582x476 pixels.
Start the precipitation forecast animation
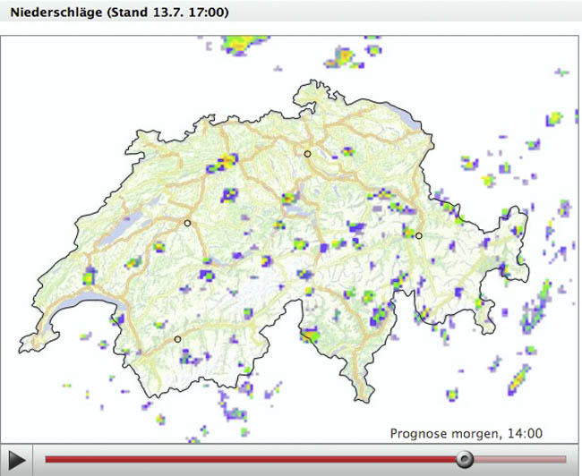tap(17, 460)
